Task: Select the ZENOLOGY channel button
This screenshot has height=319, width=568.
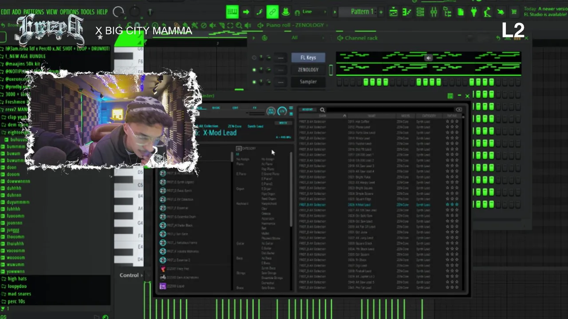Action: [308, 70]
